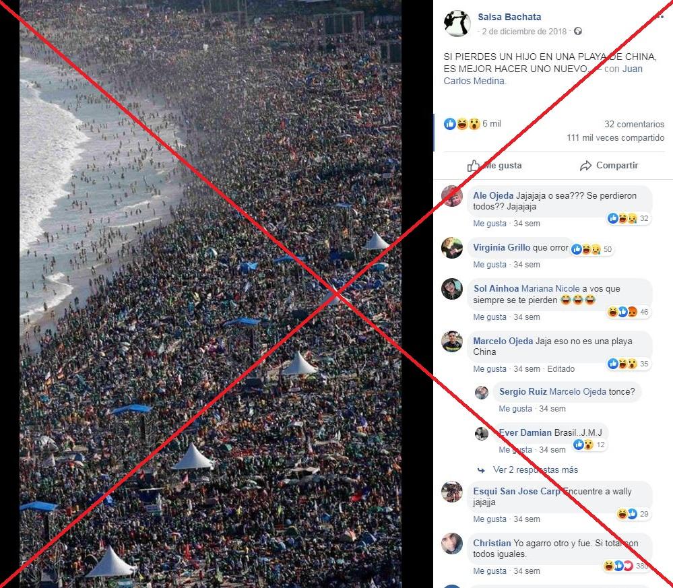Viewport: 673px width, 588px height.
Task: Show the 32 comentarios list
Action: pyautogui.click(x=634, y=125)
